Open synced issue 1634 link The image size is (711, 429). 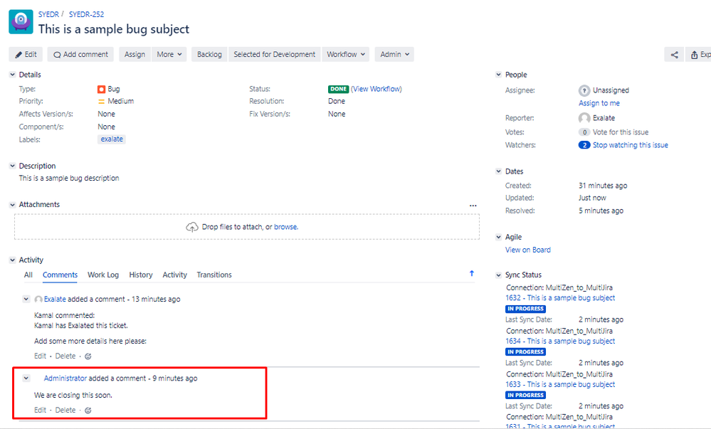pyautogui.click(x=560, y=341)
